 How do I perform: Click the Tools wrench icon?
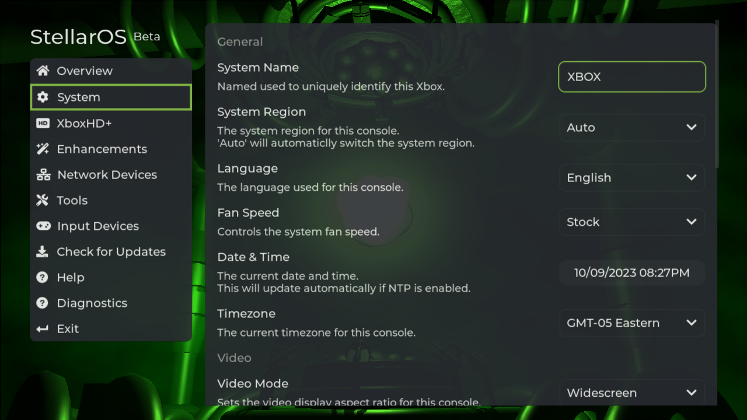coord(43,200)
